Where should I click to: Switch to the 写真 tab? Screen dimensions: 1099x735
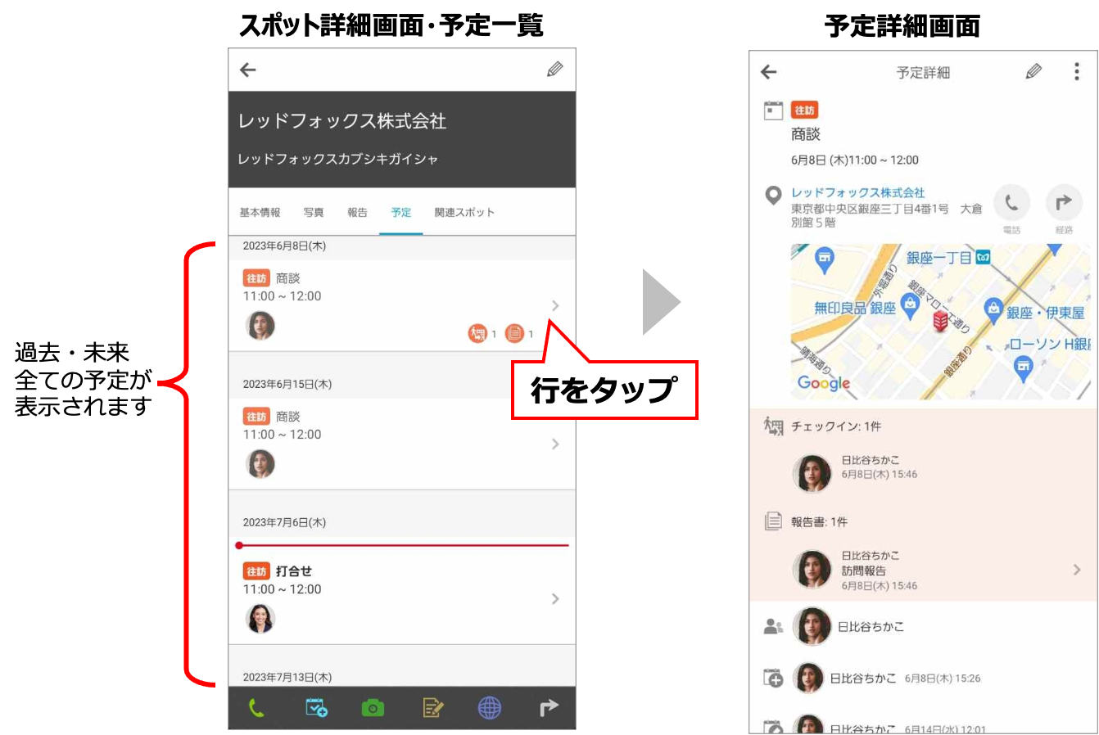[x=314, y=213]
